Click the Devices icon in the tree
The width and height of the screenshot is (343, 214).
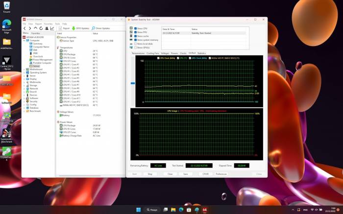[x=27, y=95]
